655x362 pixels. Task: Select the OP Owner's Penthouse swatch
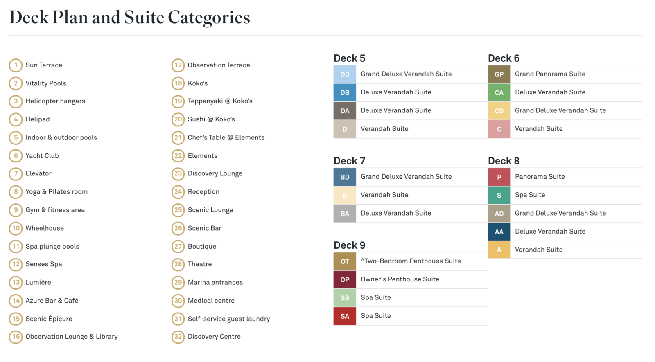[345, 280]
